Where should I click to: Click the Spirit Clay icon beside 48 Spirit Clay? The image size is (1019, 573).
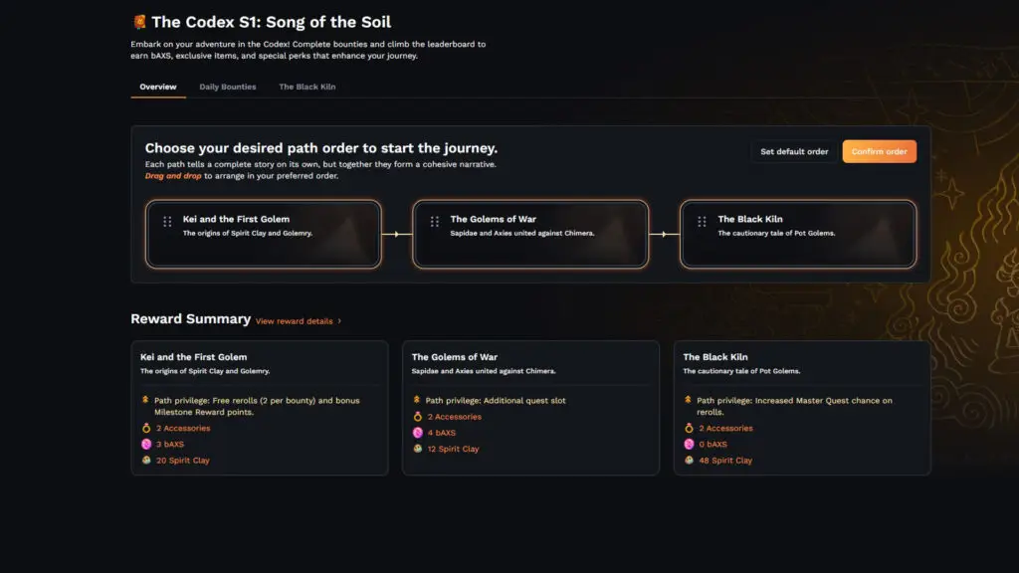tap(689, 461)
